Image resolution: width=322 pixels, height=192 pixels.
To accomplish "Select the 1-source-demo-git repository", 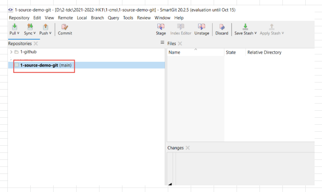I will coord(87,65).
